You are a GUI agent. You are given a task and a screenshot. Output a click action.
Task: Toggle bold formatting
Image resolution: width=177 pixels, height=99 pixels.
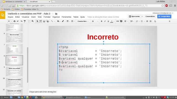(101, 21)
